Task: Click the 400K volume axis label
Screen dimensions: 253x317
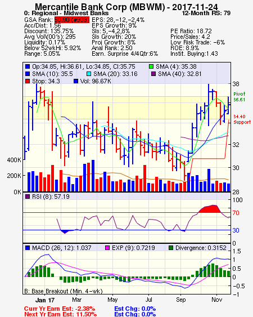Action: click(x=14, y=160)
